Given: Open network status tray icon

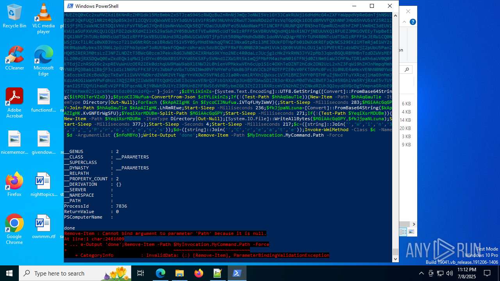Looking at the screenshot, I should click(440, 273).
